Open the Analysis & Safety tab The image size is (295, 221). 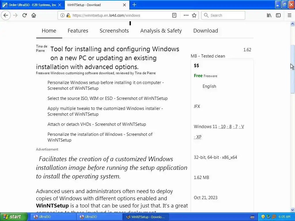pos(161,31)
